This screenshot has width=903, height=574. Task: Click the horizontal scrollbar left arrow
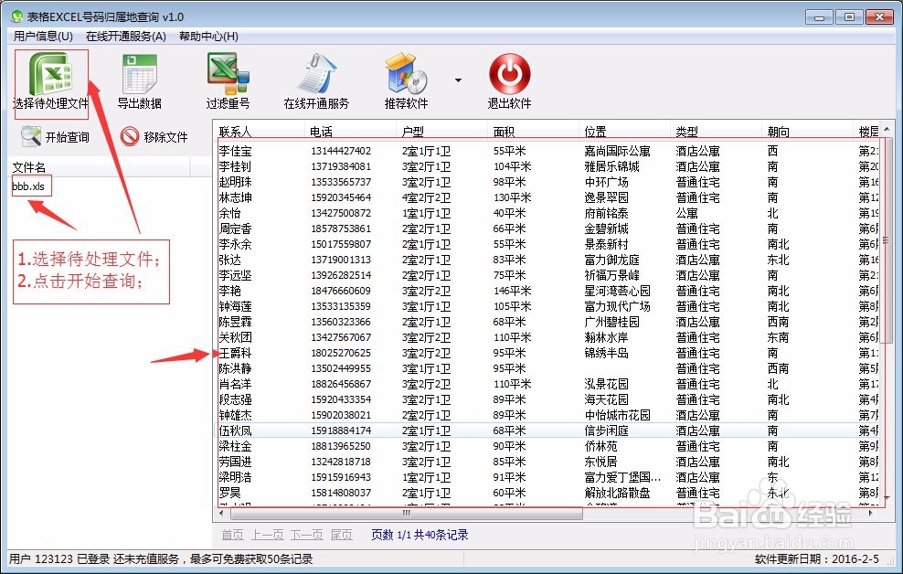(x=222, y=513)
